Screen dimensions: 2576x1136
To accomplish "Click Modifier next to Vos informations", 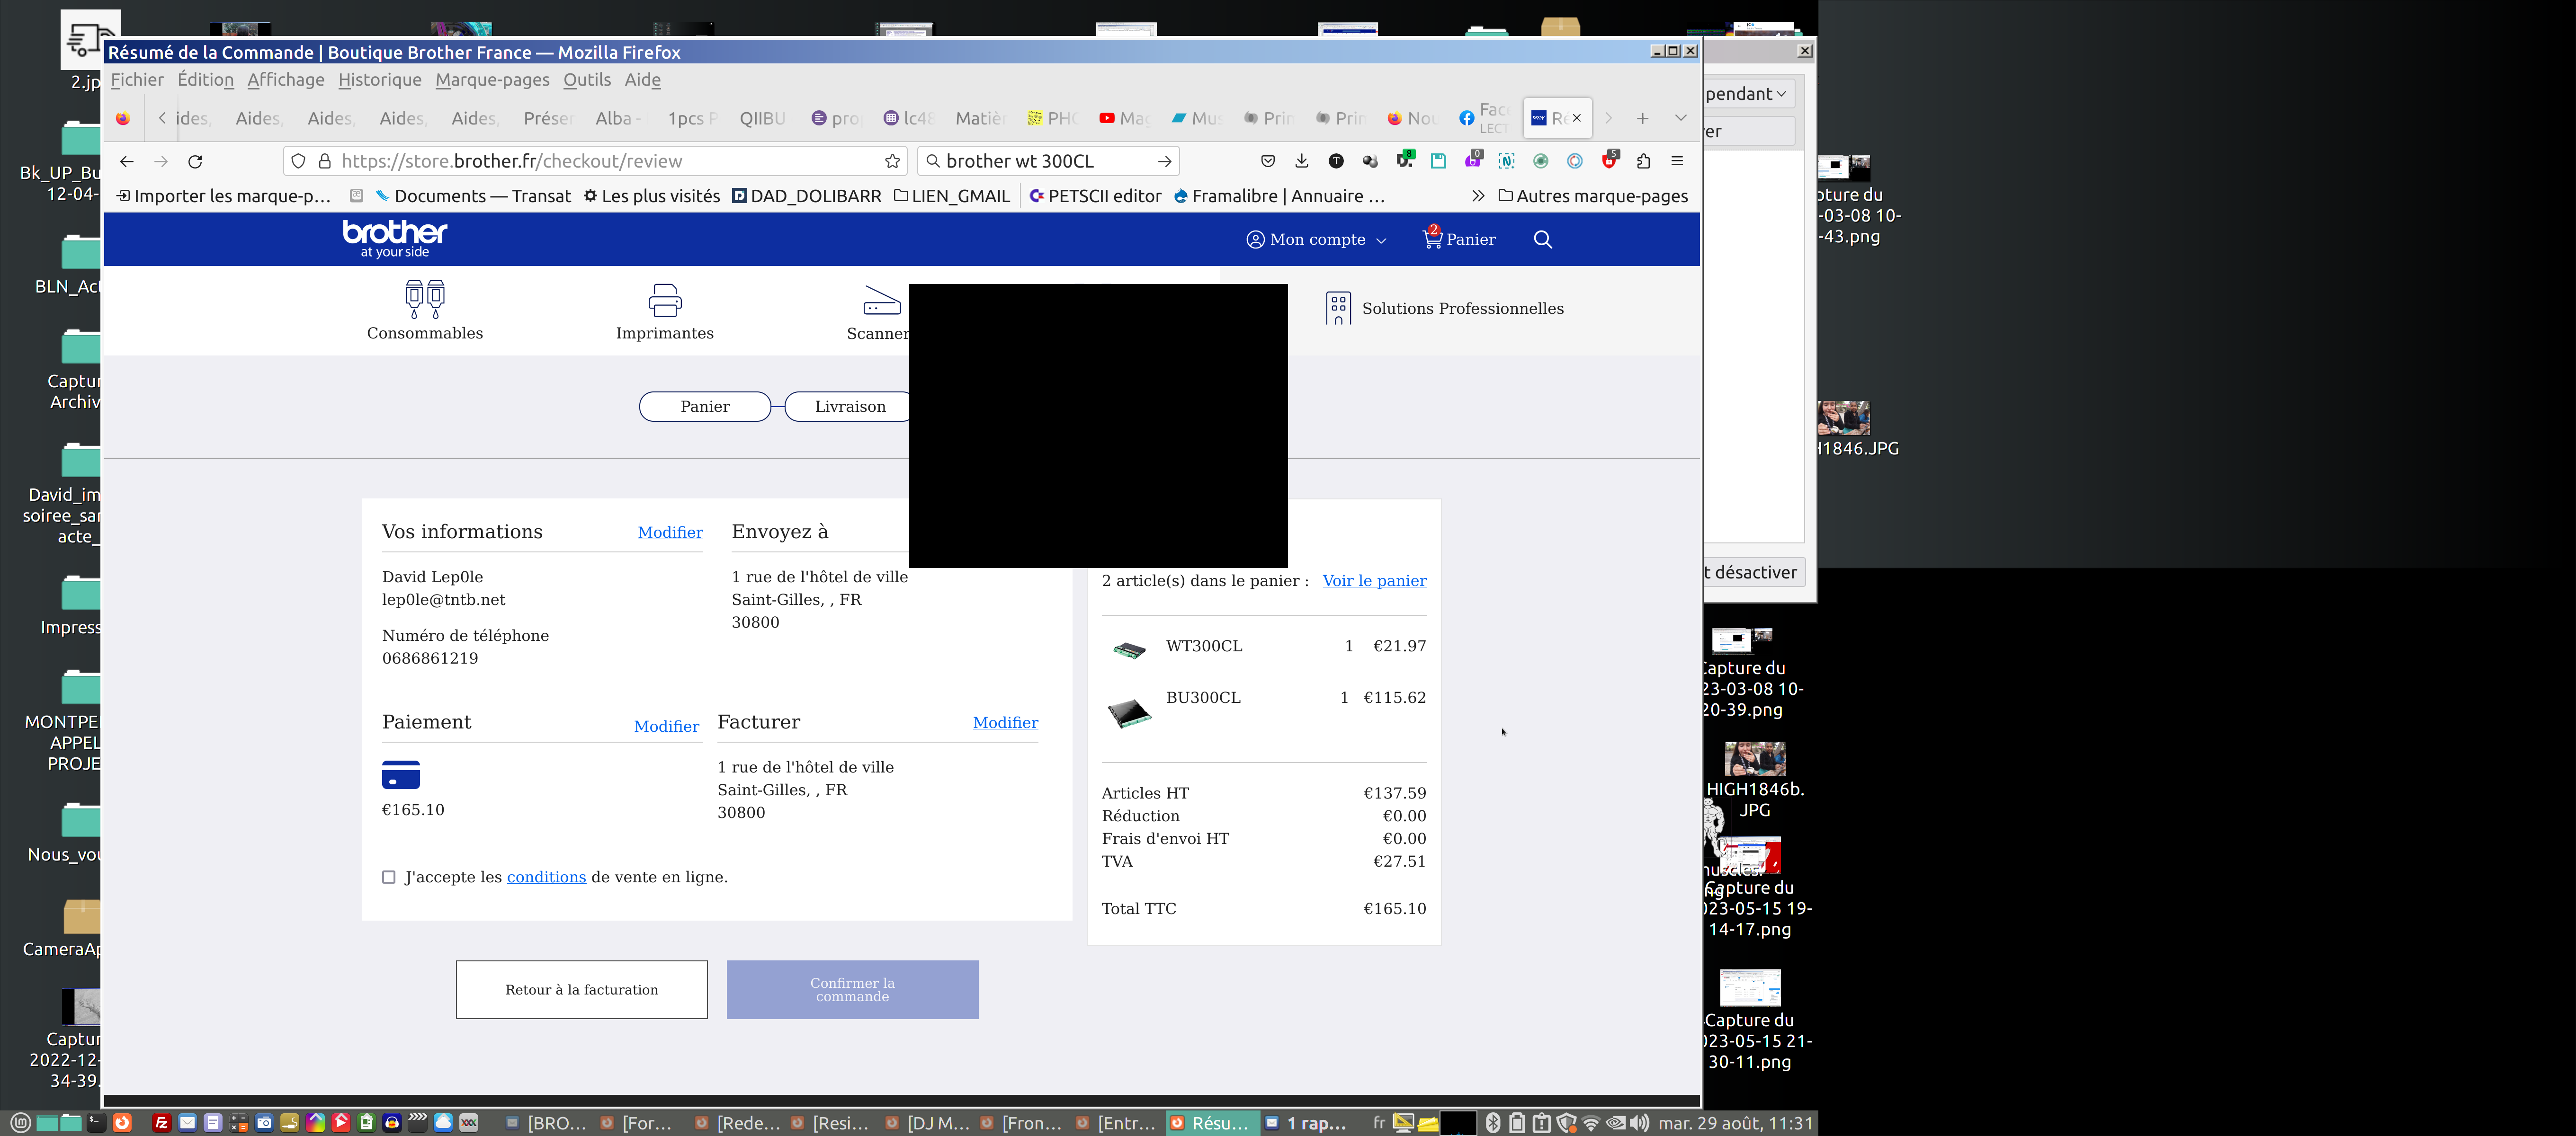I will click(670, 532).
